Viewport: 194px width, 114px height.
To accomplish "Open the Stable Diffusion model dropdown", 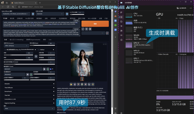I will (x=16, y=14).
